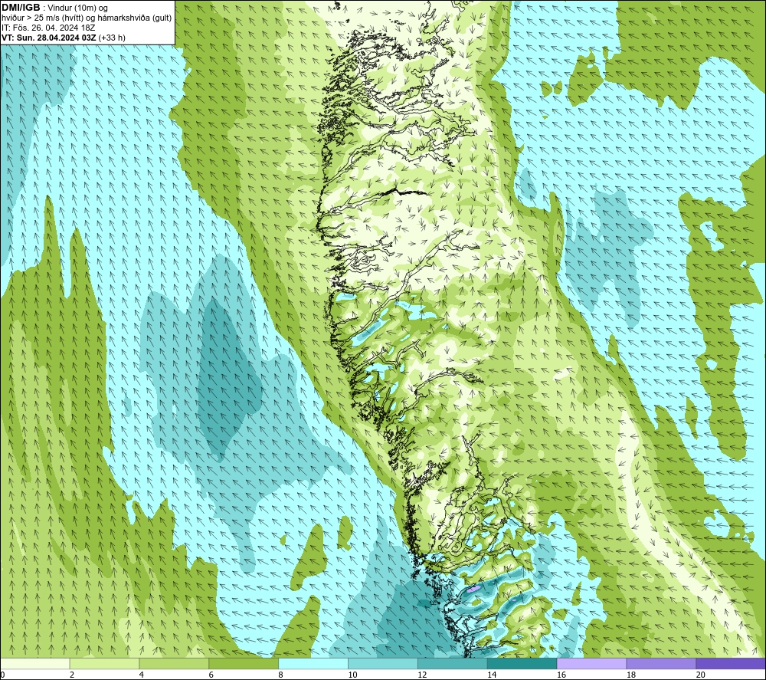The image size is (766, 680).
Task: Click the 'VT: Sun. 28.04.2024 03Z' text
Action: [x=49, y=38]
